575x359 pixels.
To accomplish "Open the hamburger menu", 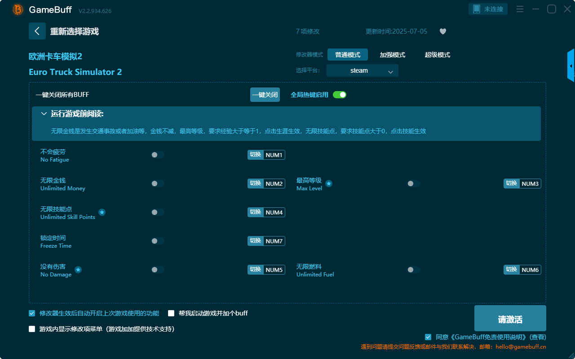I will point(520,9).
